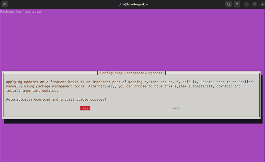Open the terminal hamburger menu
This screenshot has width=265, height=162.
[x=237, y=4]
